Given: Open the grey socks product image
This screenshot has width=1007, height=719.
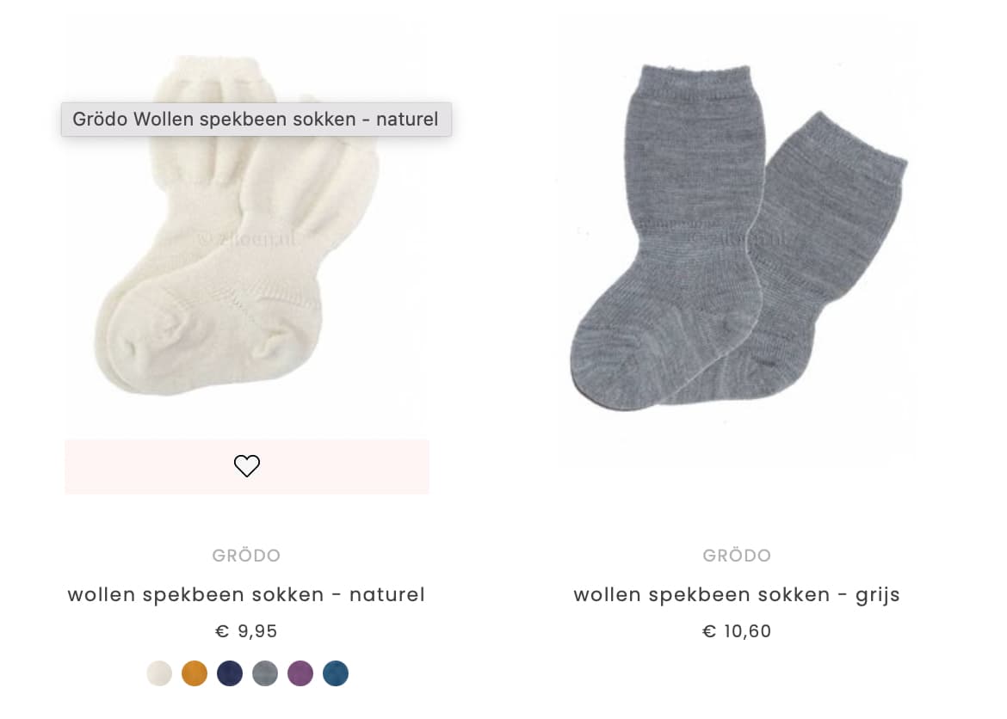Looking at the screenshot, I should tap(737, 237).
